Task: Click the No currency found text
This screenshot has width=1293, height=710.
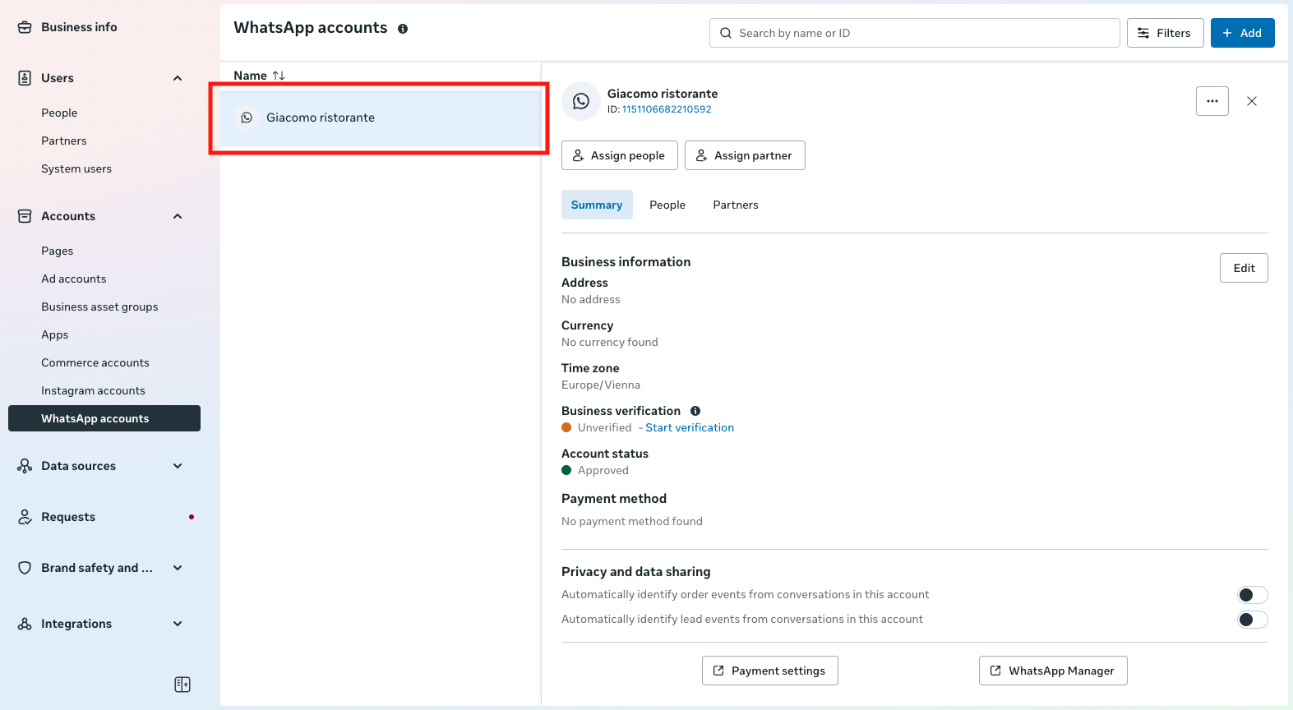Action: pyautogui.click(x=610, y=342)
